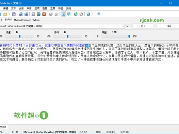Switch to the Microsoft Speech Platform tab
The image size is (179, 134).
pyautogui.click(x=27, y=20)
